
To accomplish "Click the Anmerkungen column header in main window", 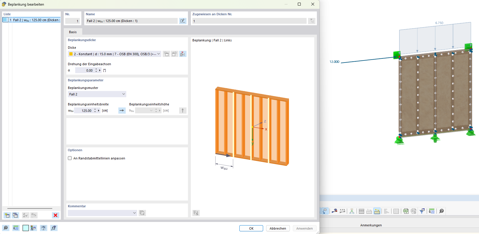I will [x=371, y=225].
